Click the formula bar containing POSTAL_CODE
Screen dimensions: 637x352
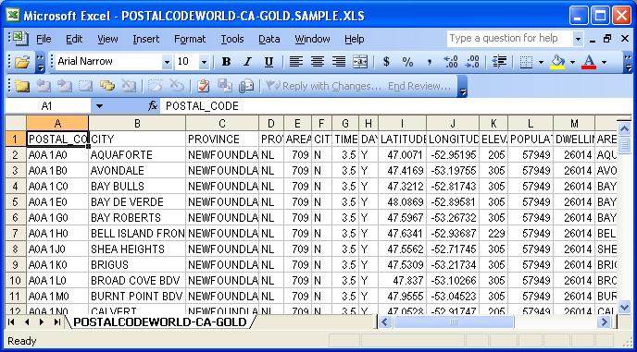396,106
